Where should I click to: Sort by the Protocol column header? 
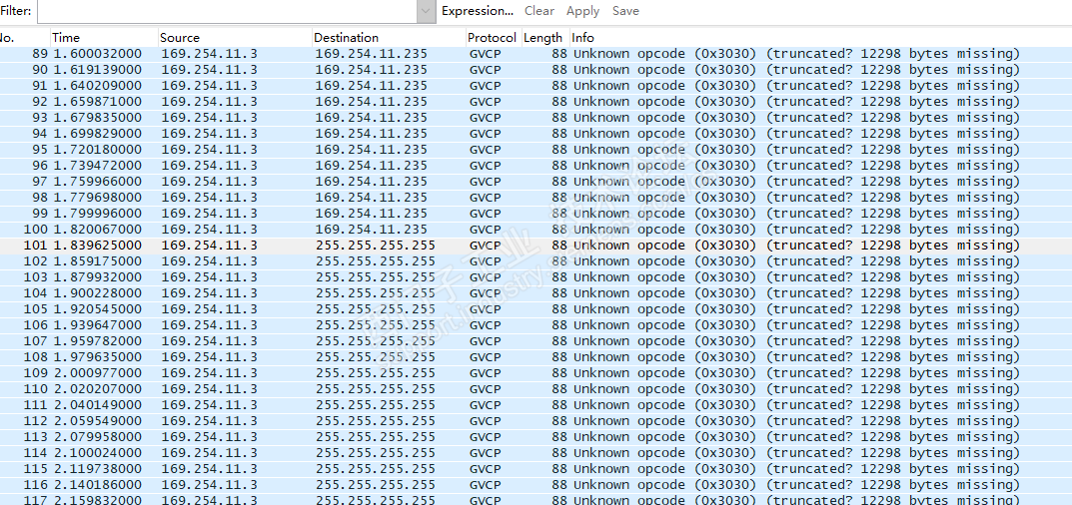tap(493, 38)
